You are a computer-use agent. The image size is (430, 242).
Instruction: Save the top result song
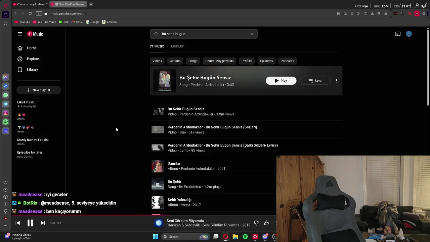click(315, 81)
